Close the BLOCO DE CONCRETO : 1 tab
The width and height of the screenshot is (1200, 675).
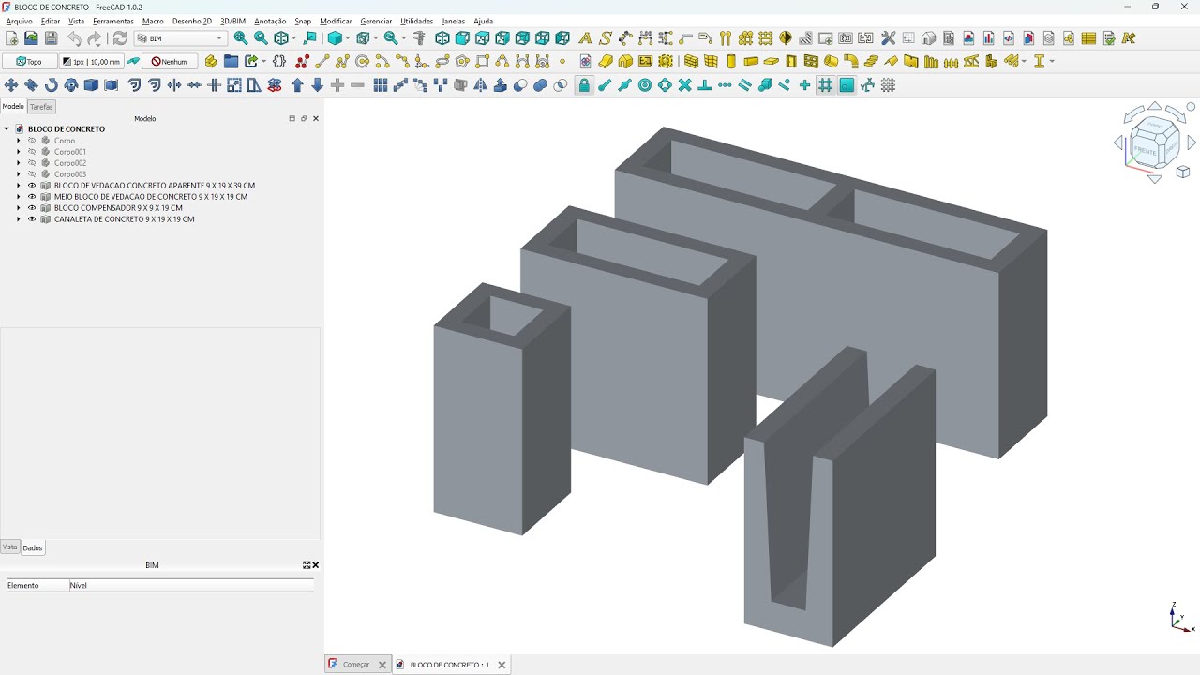tap(502, 665)
